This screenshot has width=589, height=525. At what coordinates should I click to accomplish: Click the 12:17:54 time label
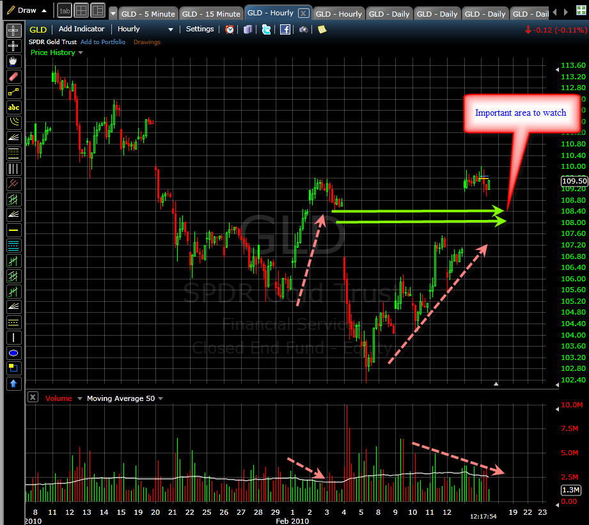pyautogui.click(x=483, y=516)
